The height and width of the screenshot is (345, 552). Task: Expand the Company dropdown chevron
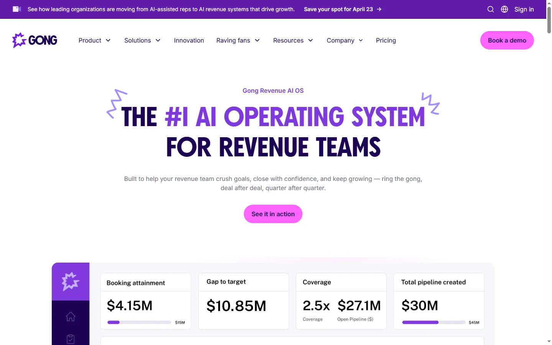(361, 41)
